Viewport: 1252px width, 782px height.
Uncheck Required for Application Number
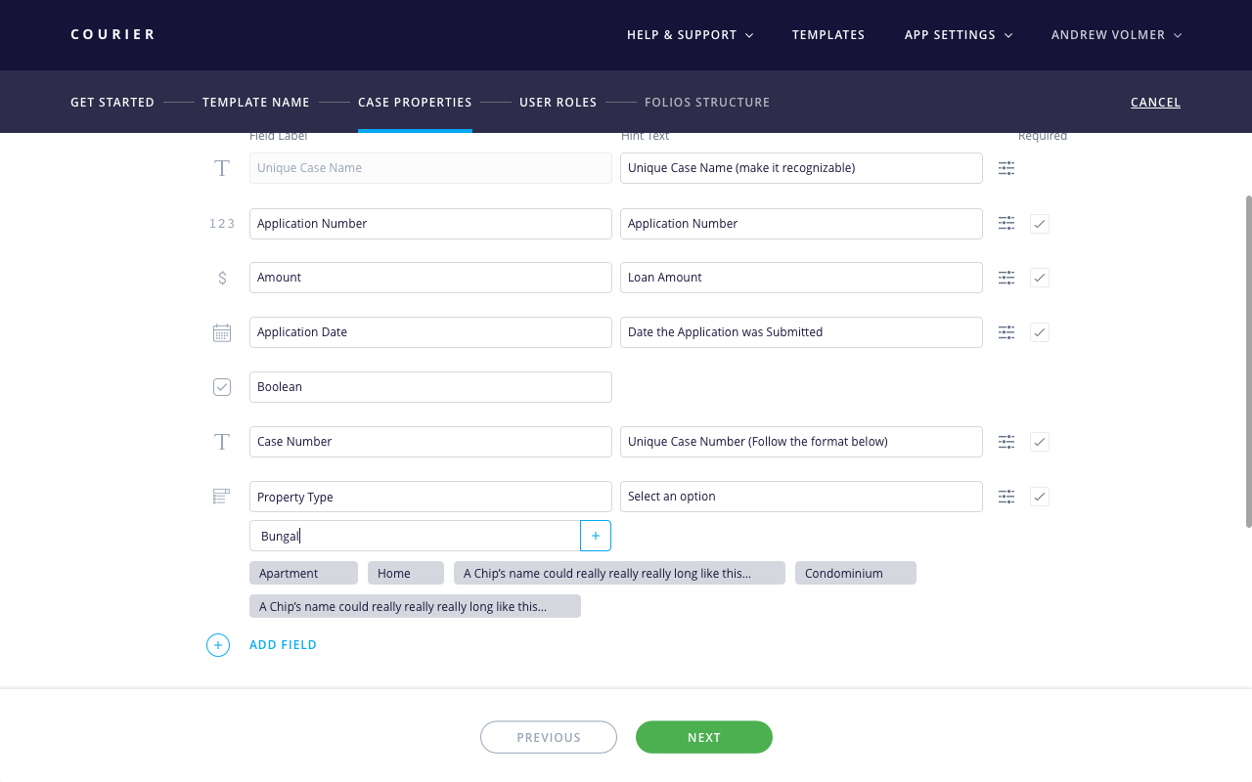click(1040, 224)
